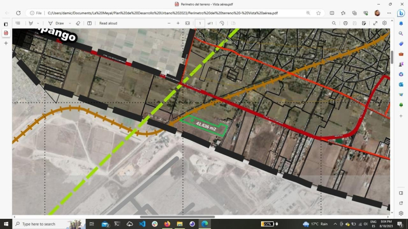Open Bing Copilot sidebar button
The height and width of the screenshot is (229, 408).
[x=401, y=13]
